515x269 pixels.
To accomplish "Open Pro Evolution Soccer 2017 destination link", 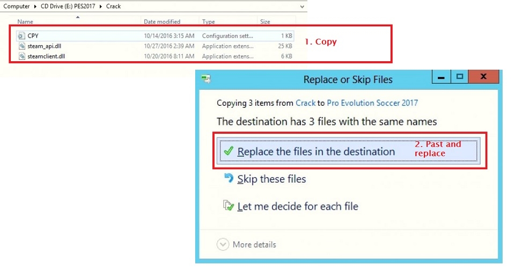I will (x=372, y=103).
